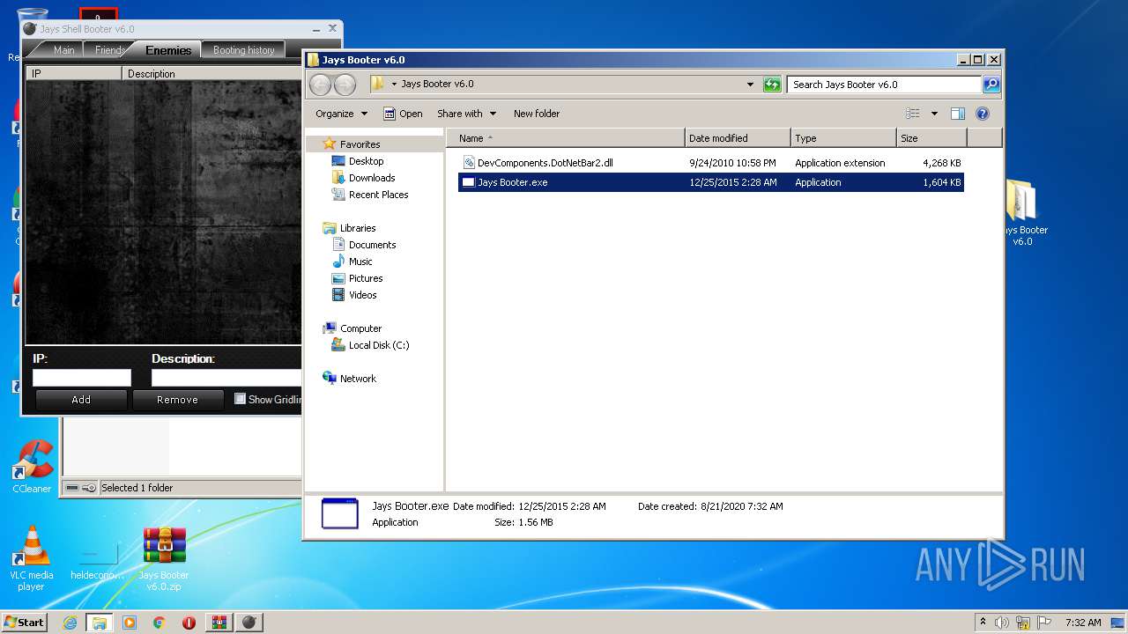Viewport: 1128px width, 634px height.
Task: Expand the Organize dropdown menu
Action: (x=341, y=114)
